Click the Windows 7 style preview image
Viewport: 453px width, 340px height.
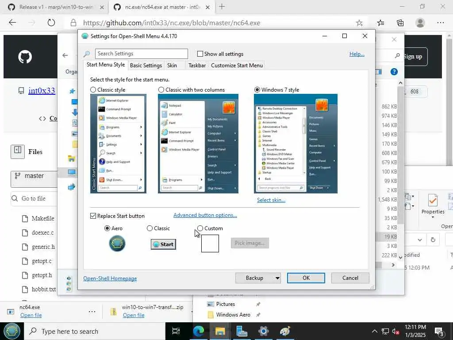(296, 143)
